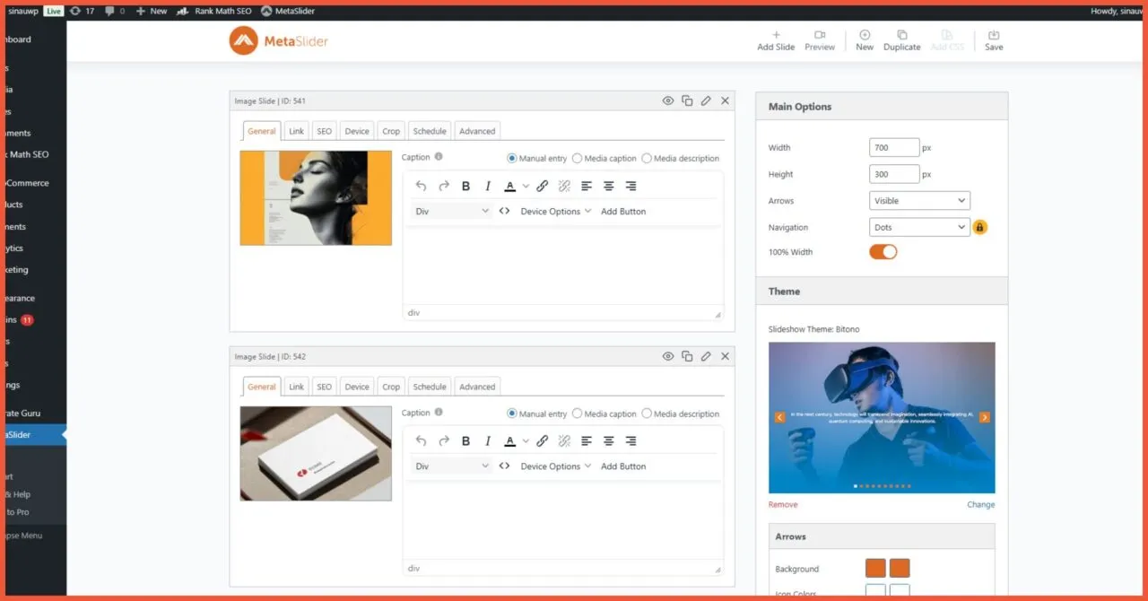Pick the first Arrows Background color swatch
1148x601 pixels.
(875, 569)
